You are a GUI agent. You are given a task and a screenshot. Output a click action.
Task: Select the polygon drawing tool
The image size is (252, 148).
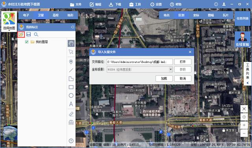pyautogui.click(x=71, y=79)
